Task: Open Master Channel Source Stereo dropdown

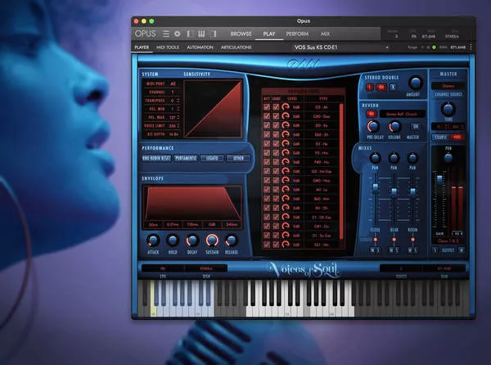Action: click(448, 86)
